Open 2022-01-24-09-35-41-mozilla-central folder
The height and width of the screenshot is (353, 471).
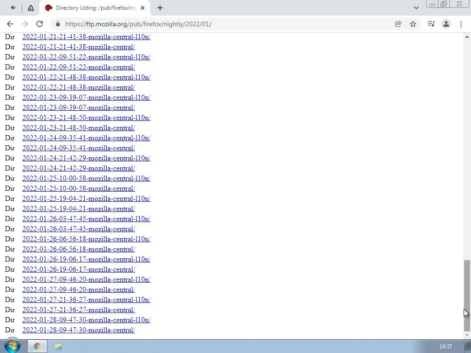(79, 148)
